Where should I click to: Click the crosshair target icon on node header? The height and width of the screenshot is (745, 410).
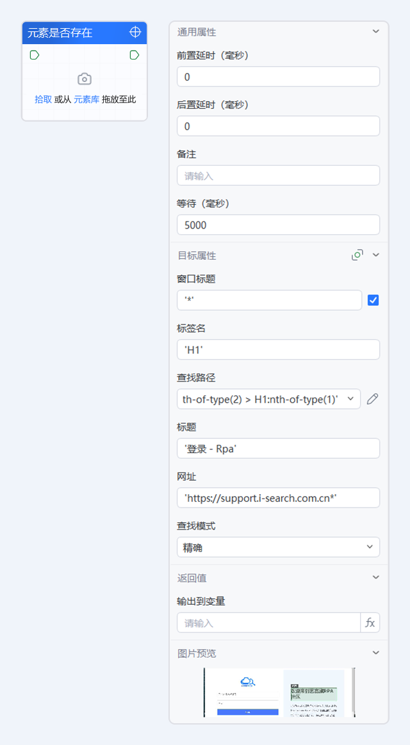tap(135, 32)
